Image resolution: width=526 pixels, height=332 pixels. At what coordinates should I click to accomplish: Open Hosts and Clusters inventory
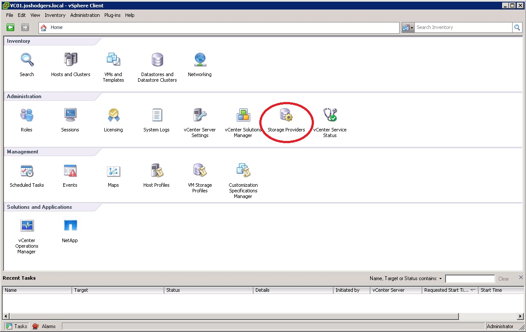(70, 60)
